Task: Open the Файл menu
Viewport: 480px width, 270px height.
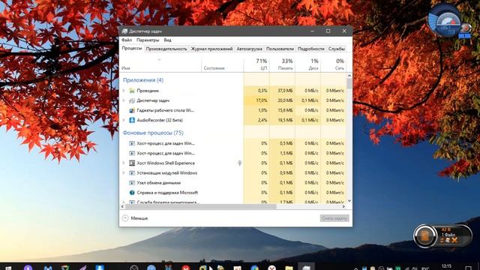Action: point(127,40)
